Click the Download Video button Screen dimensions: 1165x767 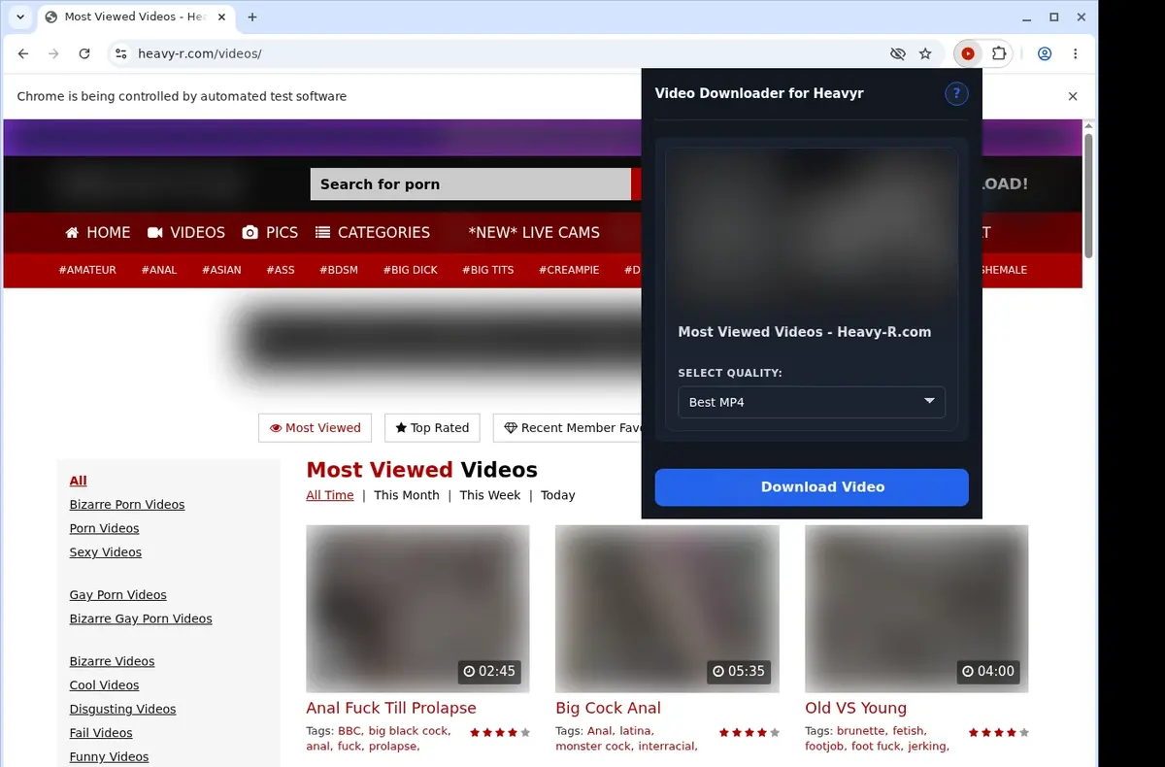(812, 487)
